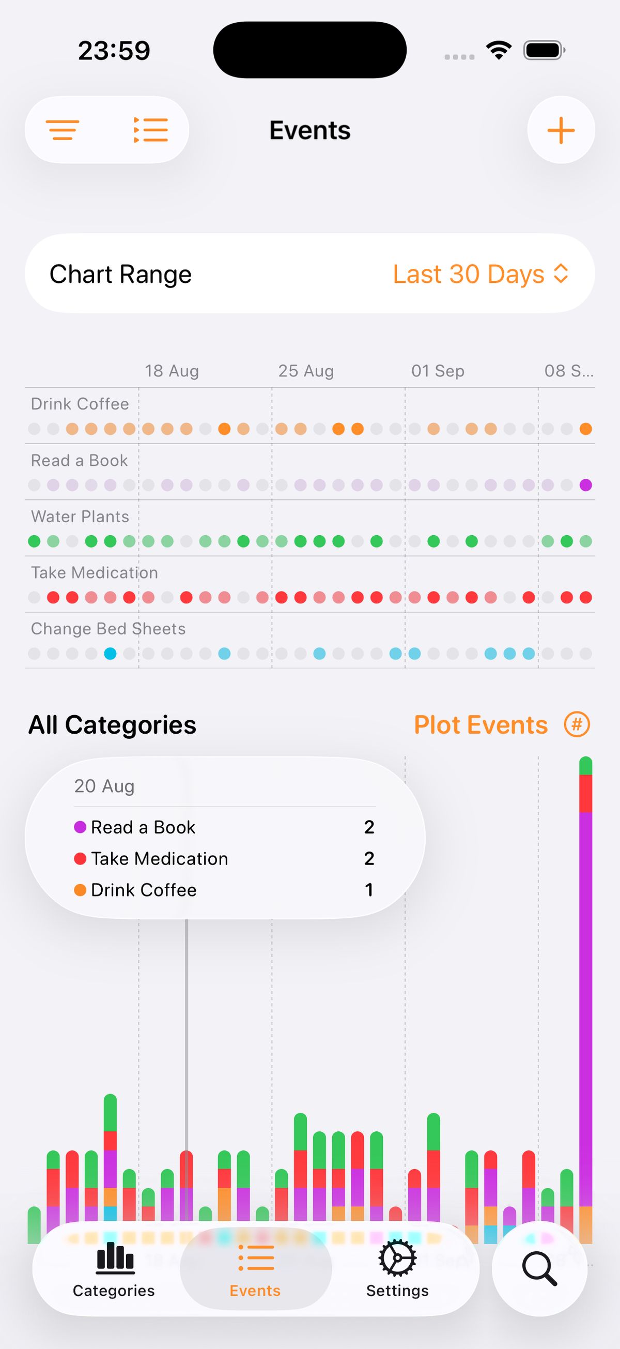The height and width of the screenshot is (1349, 620).
Task: Tap the purple Read a Book legend dot
Action: 80,827
